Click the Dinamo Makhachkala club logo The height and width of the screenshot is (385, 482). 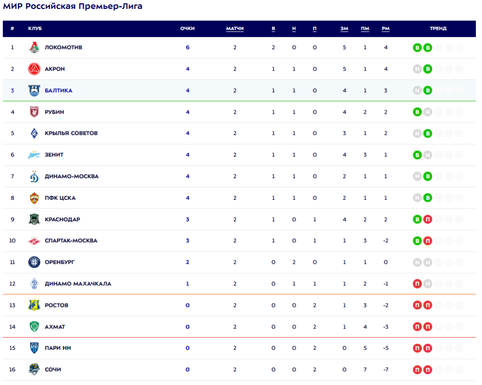pos(34,283)
